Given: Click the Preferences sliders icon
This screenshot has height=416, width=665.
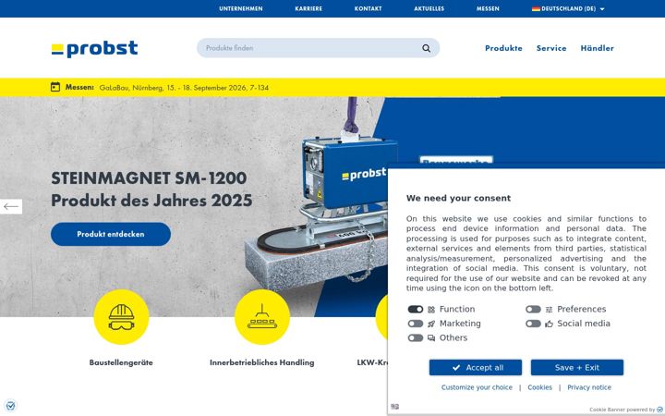Looking at the screenshot, I should click(549, 310).
